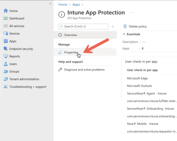Click the Home breadcrumb link
This screenshot has height=141, width=177.
(63, 5)
